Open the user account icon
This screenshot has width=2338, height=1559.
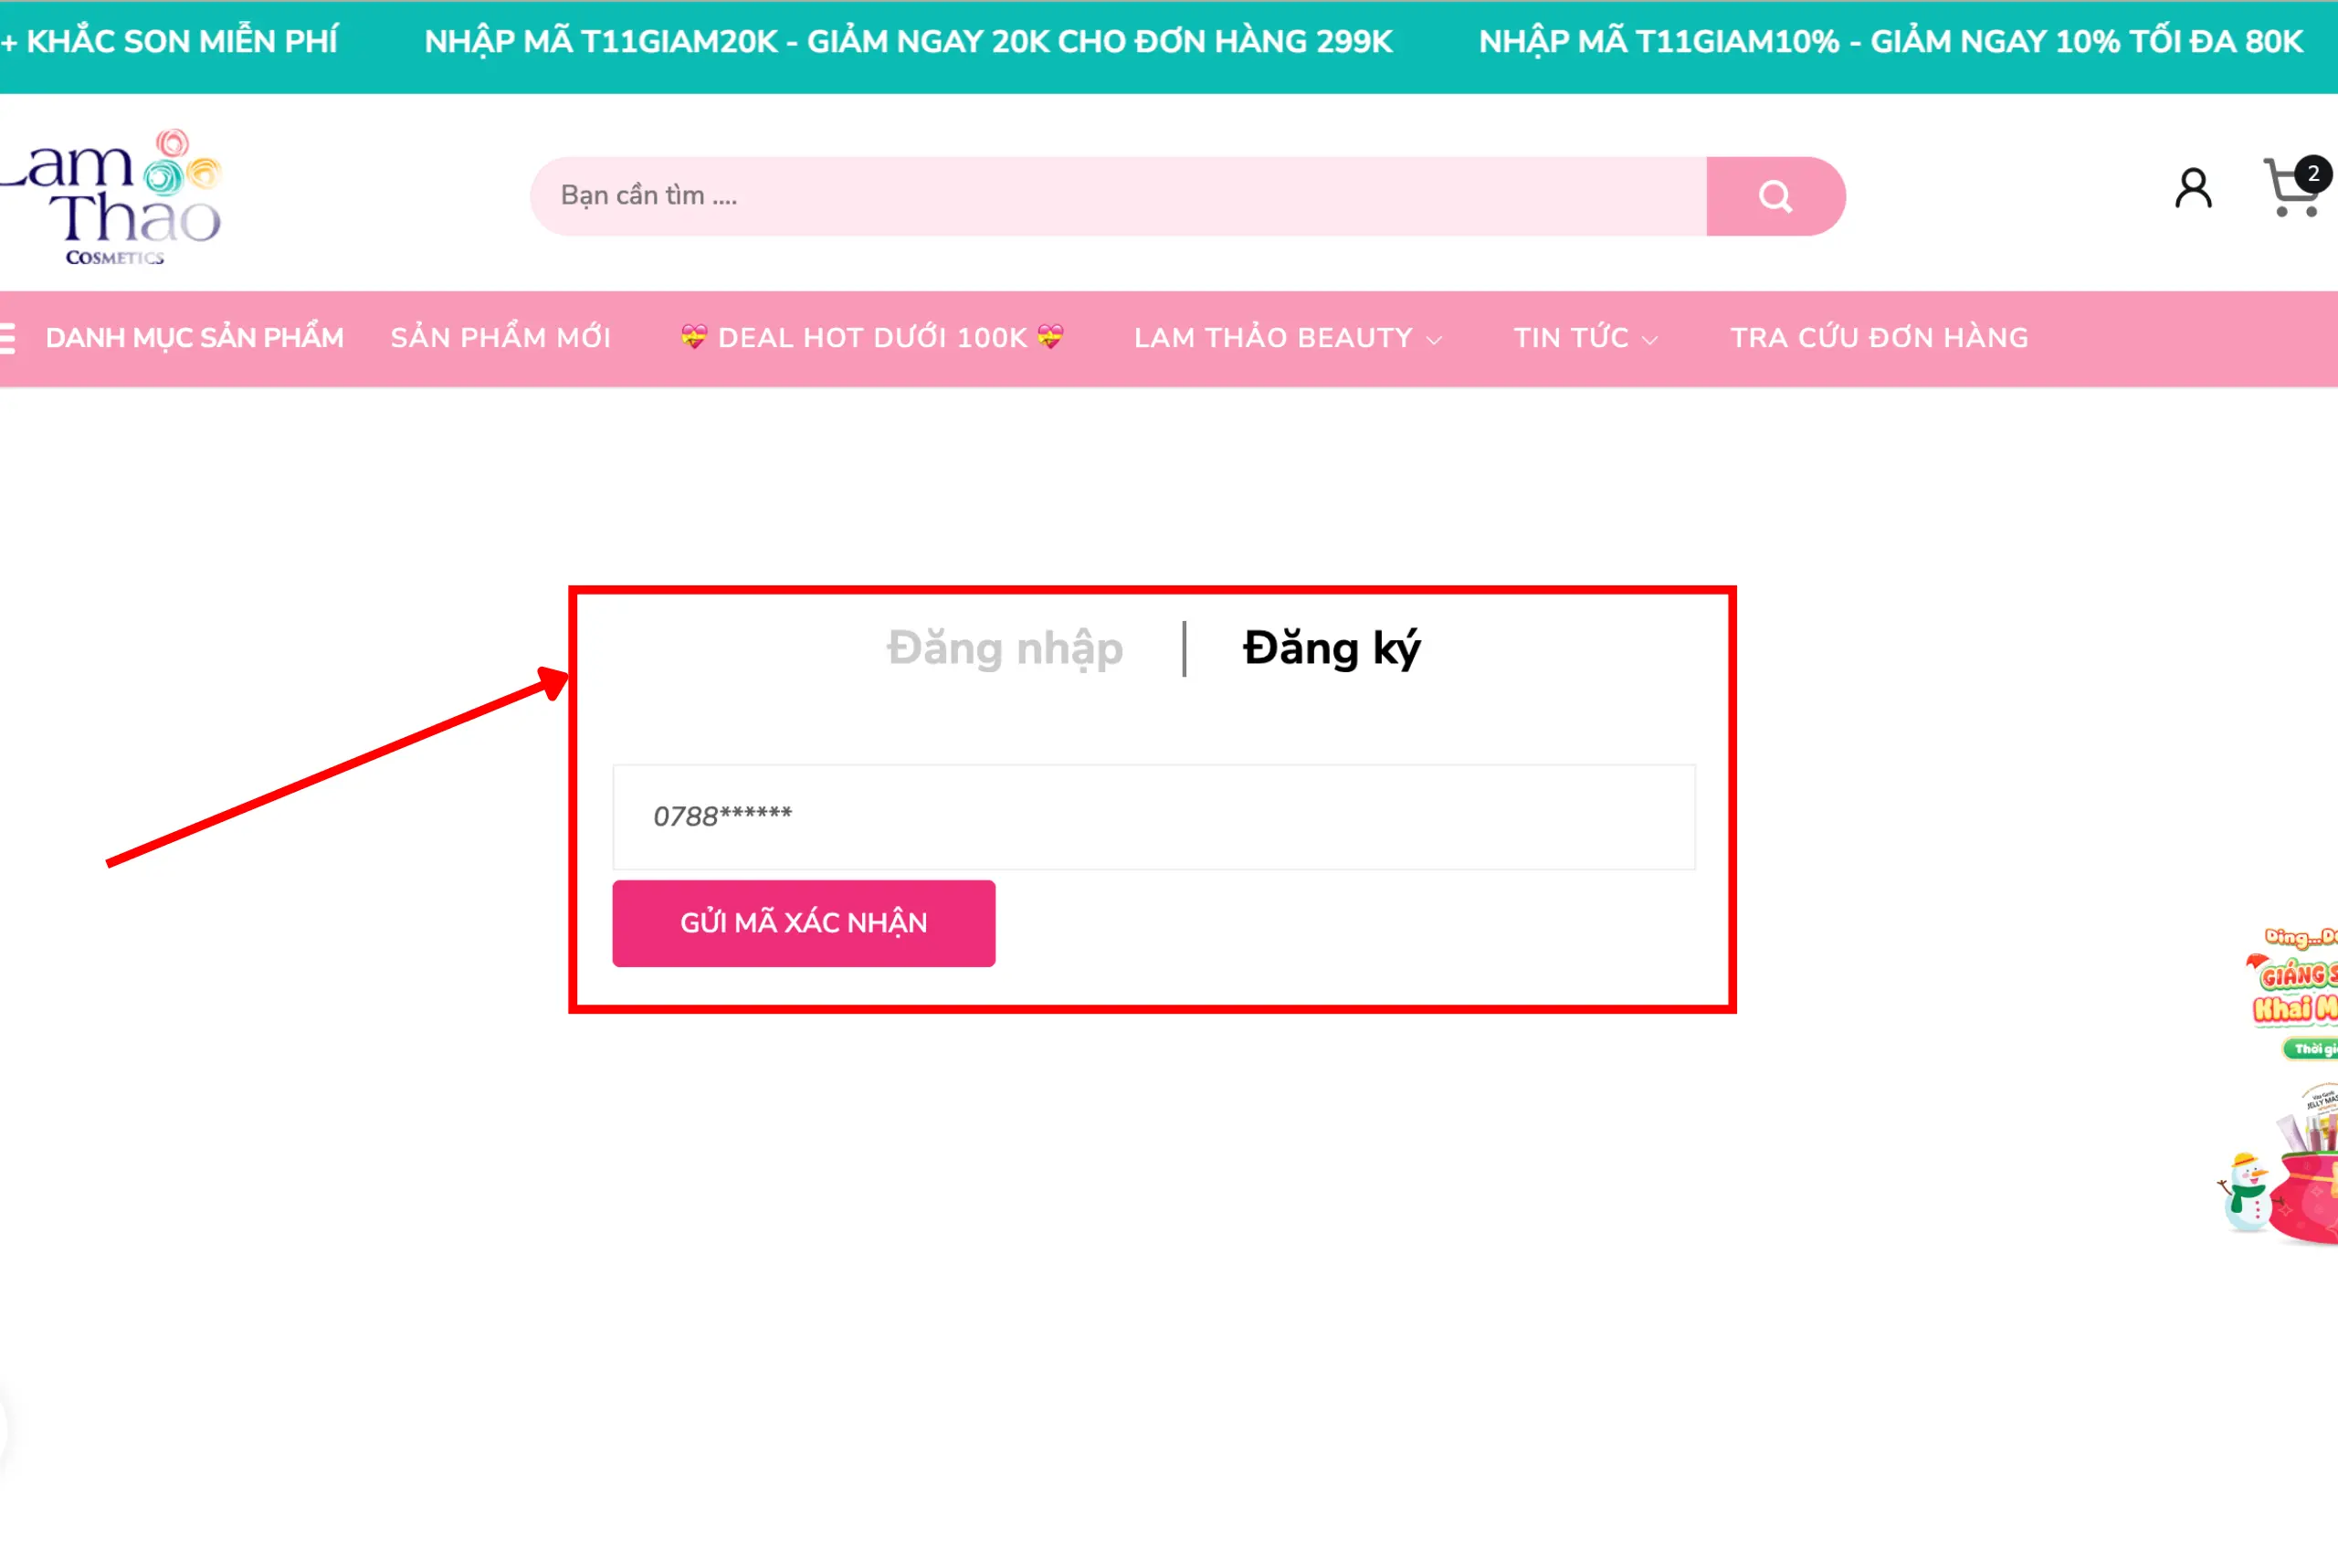2194,188
